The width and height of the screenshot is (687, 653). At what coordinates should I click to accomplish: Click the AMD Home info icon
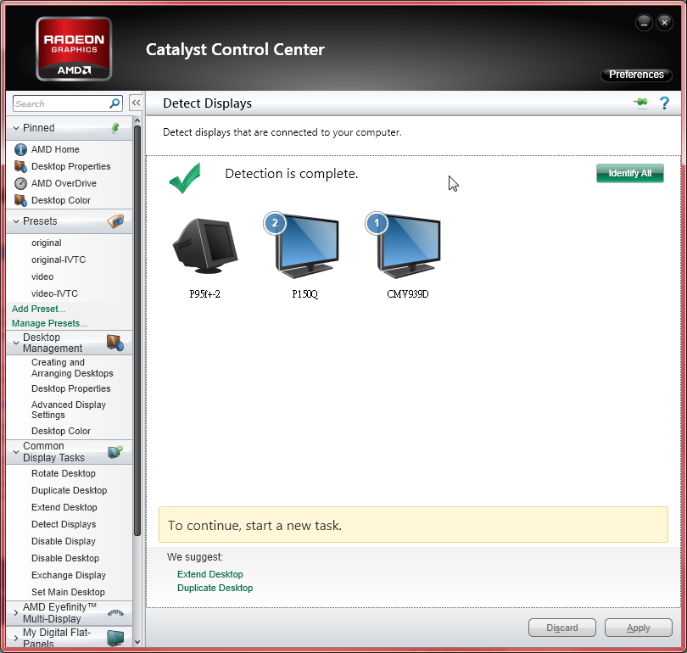20,149
